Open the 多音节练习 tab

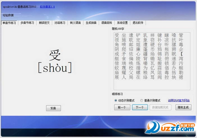(x=27, y=23)
